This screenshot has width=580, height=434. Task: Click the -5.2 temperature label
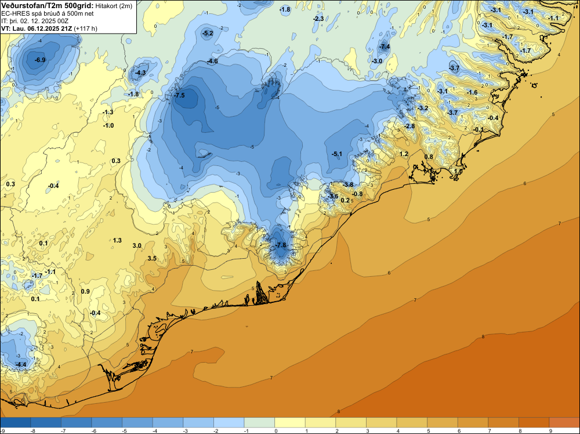(208, 33)
